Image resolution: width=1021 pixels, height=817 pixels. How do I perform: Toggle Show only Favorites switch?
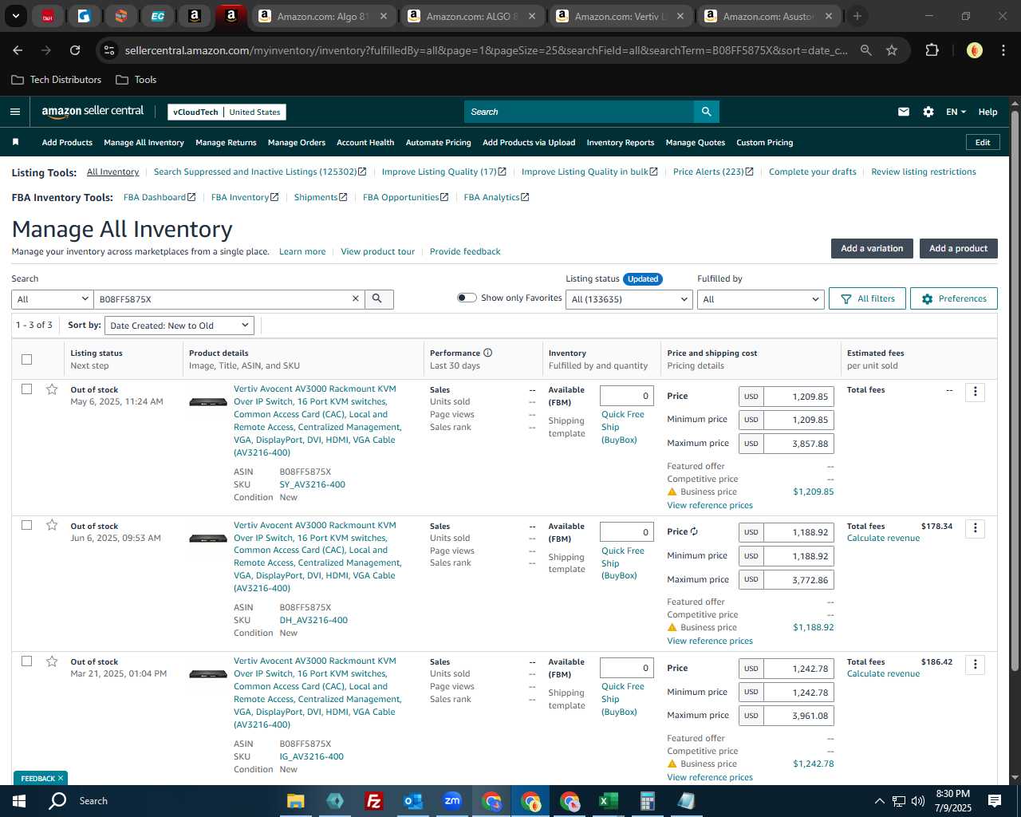pos(467,298)
